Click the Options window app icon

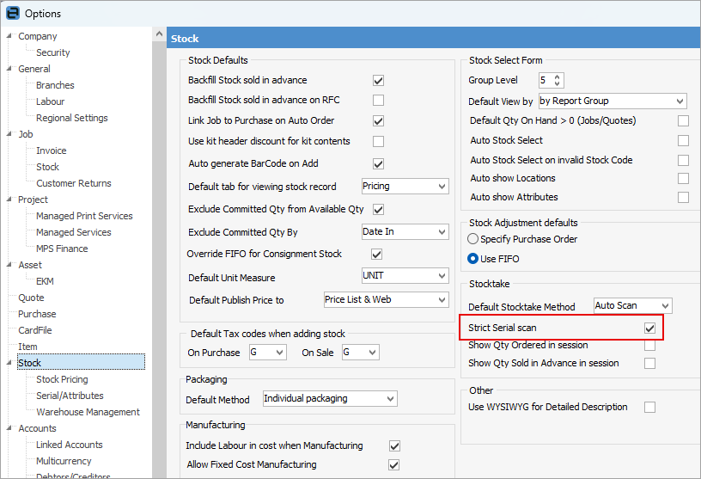pyautogui.click(x=13, y=13)
